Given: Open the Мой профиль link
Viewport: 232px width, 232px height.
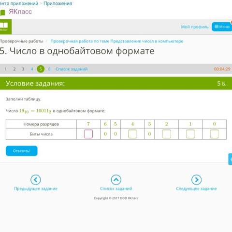Looking at the screenshot, I should (195, 27).
